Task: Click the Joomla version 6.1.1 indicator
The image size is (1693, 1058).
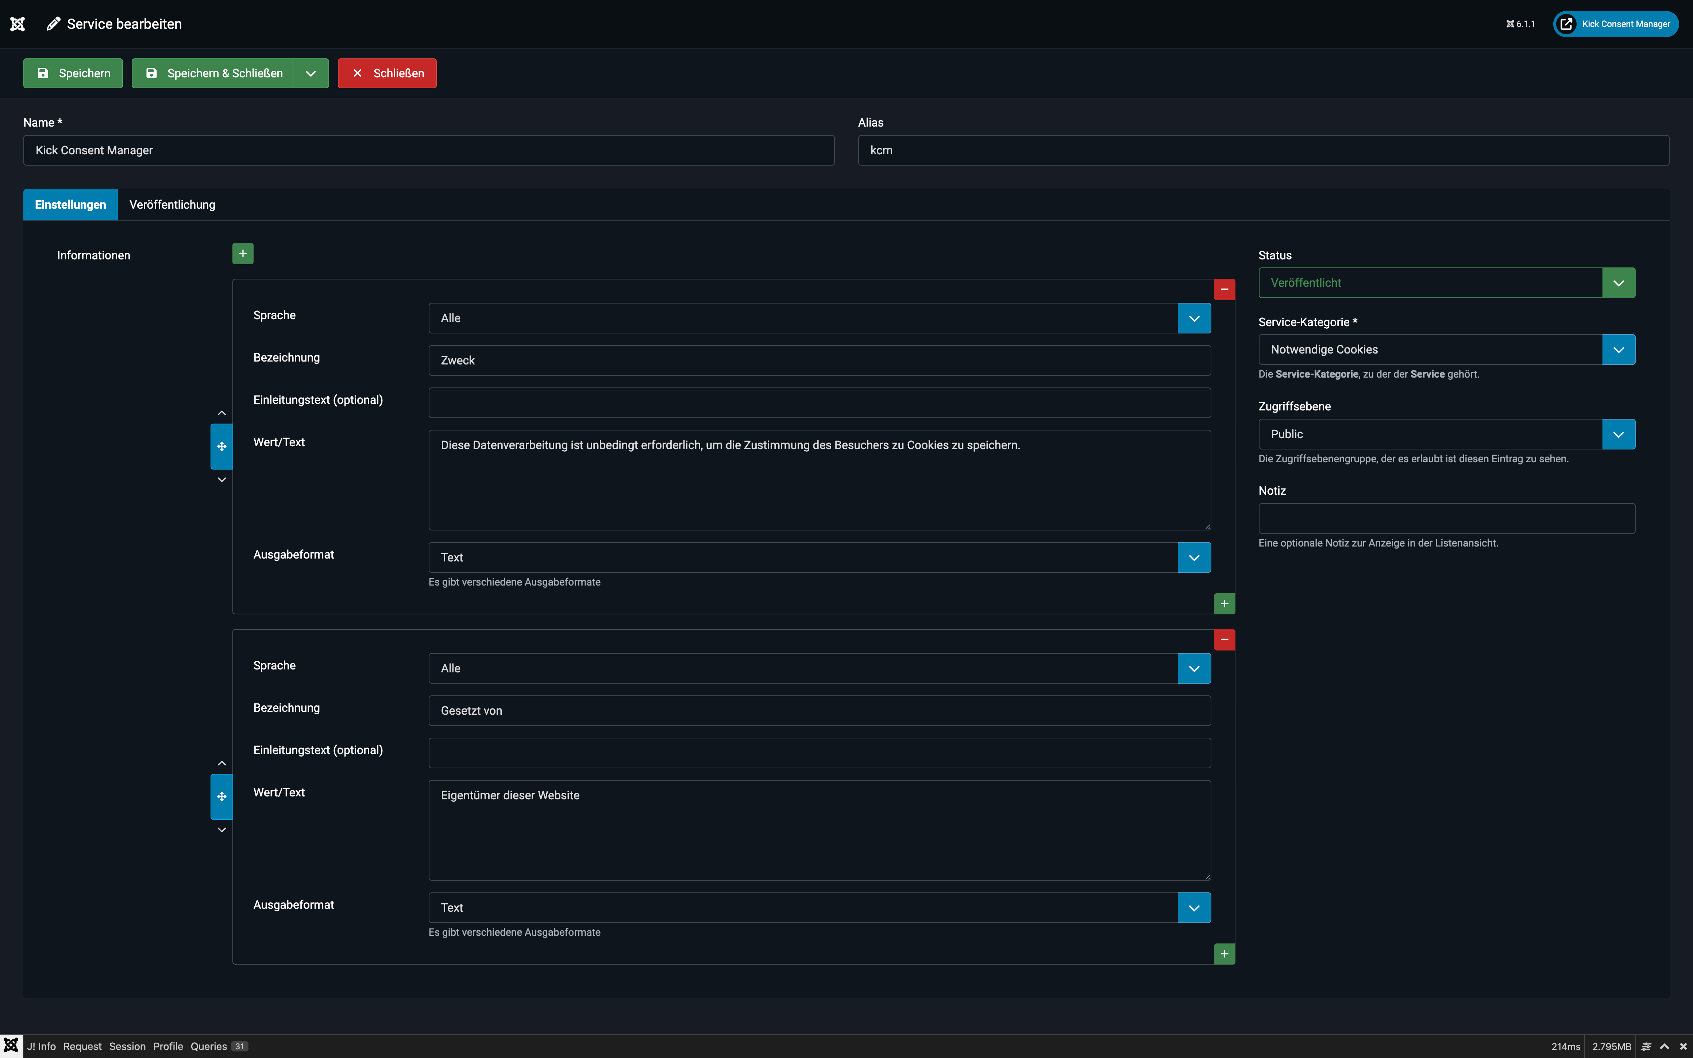Action: (x=1520, y=24)
